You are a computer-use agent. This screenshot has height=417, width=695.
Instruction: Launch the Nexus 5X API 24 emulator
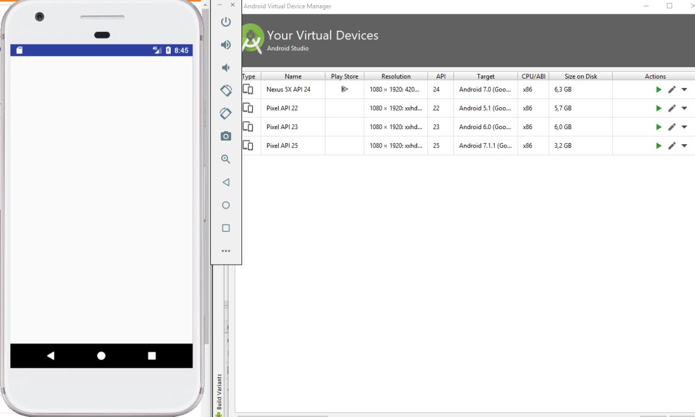pos(659,90)
